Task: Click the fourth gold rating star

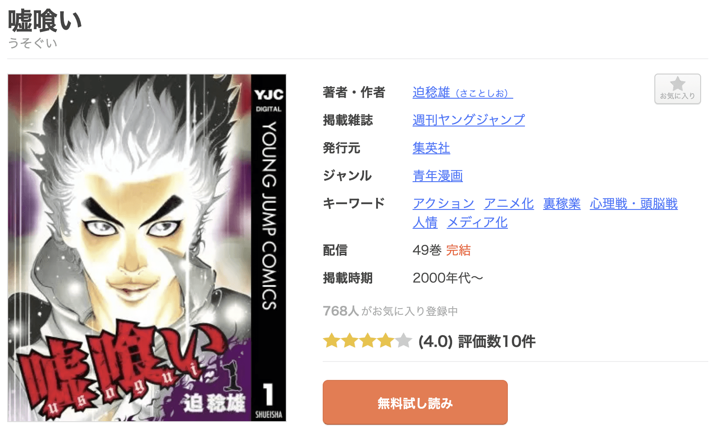Action: tap(386, 341)
